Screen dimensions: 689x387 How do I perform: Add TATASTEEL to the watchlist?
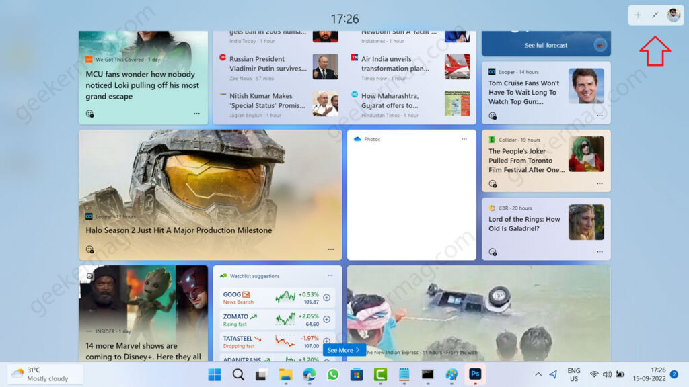[x=326, y=341]
